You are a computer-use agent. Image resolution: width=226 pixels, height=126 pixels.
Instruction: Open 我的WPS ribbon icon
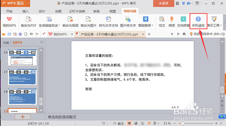(x=9, y=19)
